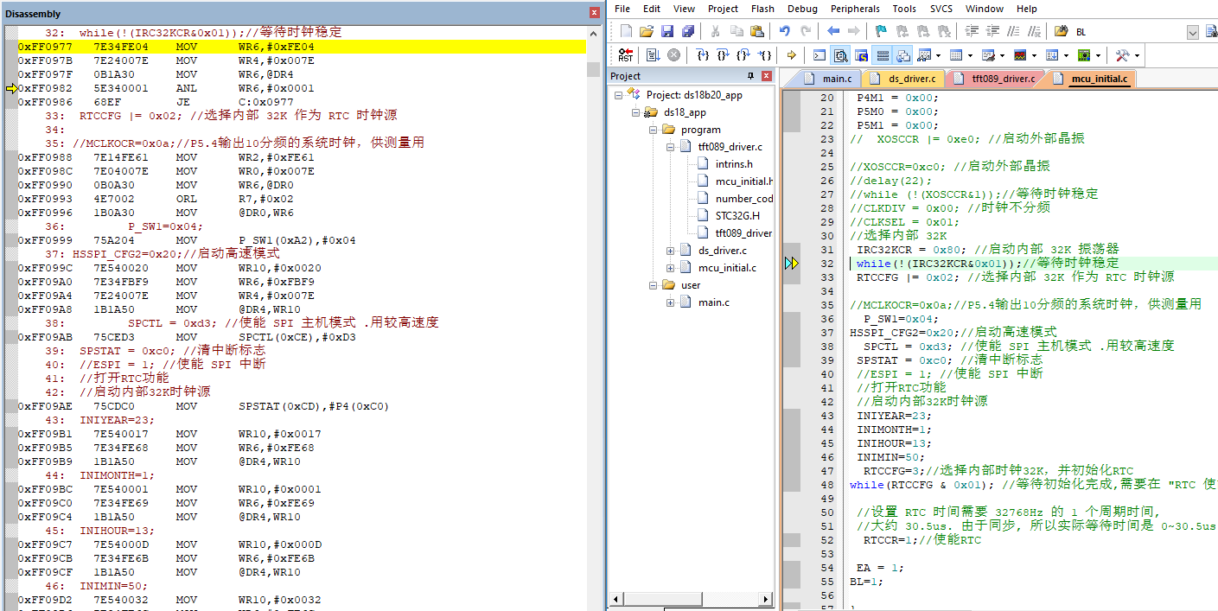
Task: Open the View menu
Action: pyautogui.click(x=684, y=9)
